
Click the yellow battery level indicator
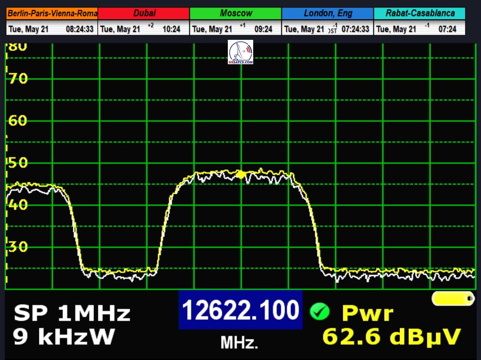pyautogui.click(x=453, y=299)
